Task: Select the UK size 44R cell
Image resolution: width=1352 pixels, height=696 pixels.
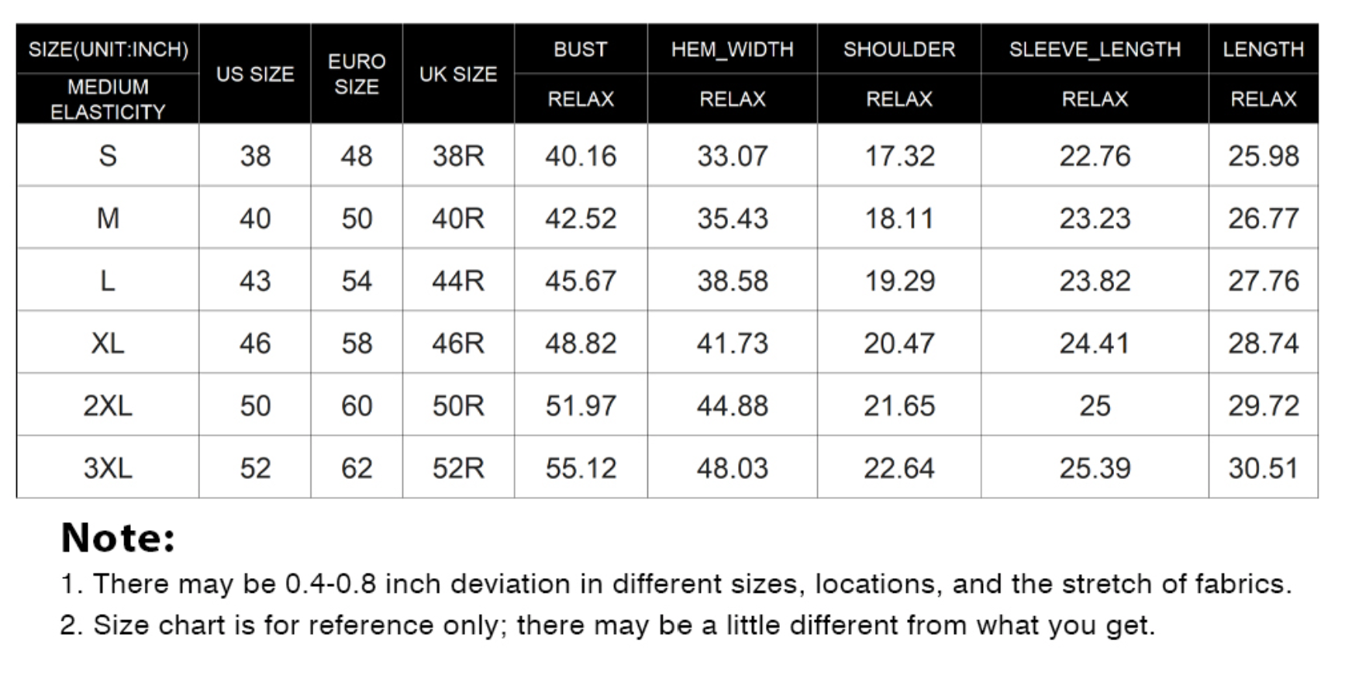Action: (458, 281)
